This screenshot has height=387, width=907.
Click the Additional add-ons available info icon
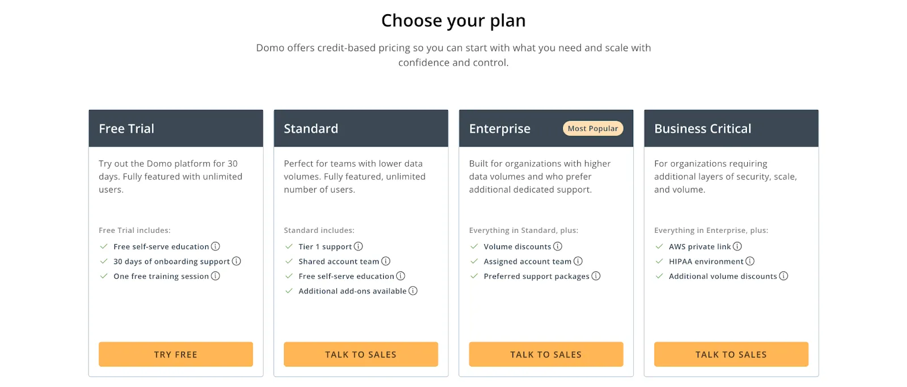click(x=413, y=291)
